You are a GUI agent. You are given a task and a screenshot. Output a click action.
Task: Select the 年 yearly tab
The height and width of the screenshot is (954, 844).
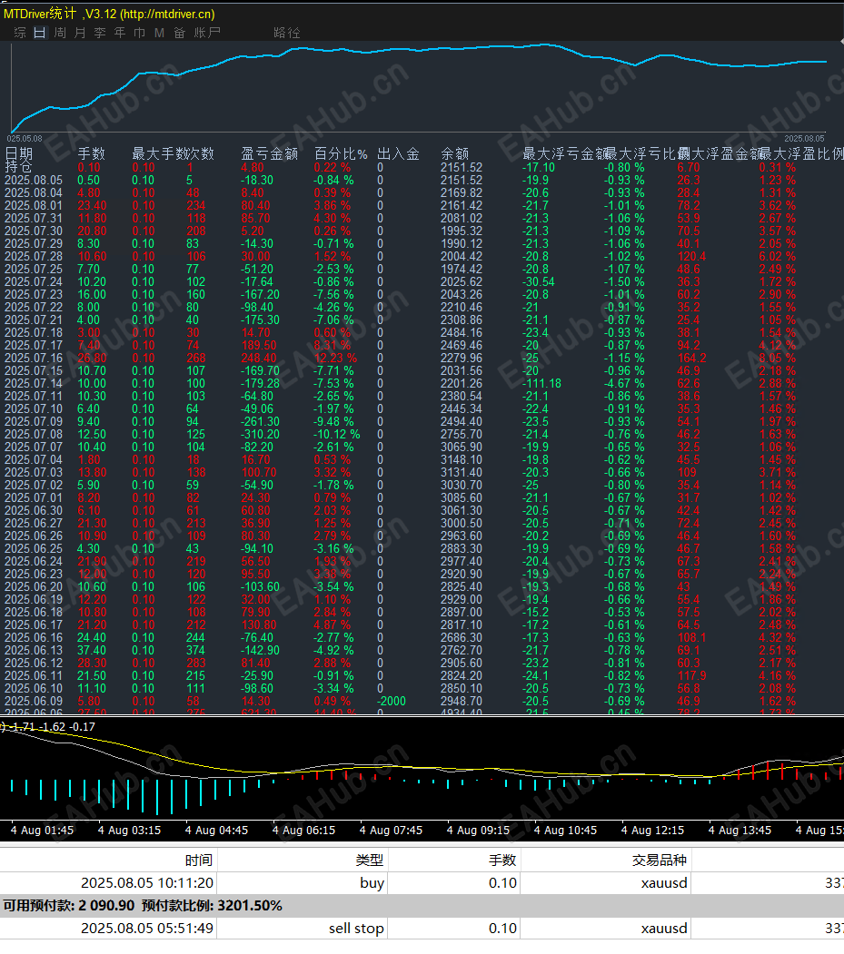click(x=120, y=33)
